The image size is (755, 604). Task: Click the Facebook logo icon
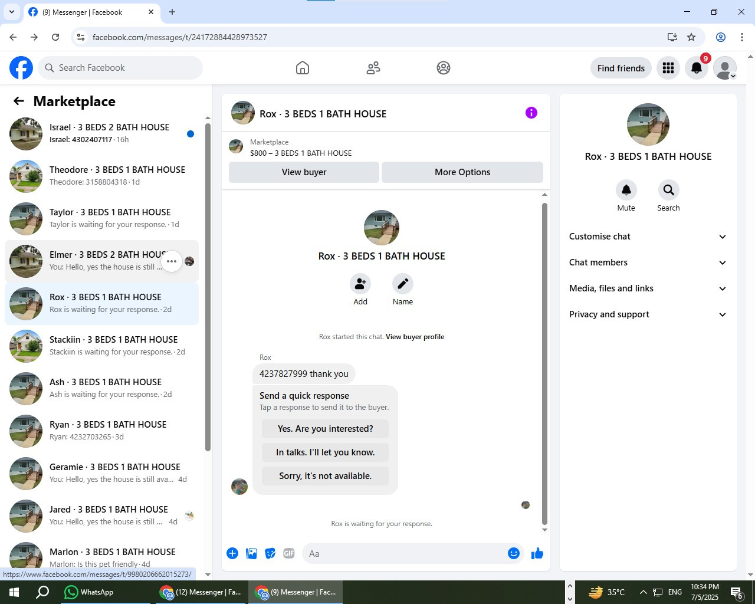pos(21,68)
